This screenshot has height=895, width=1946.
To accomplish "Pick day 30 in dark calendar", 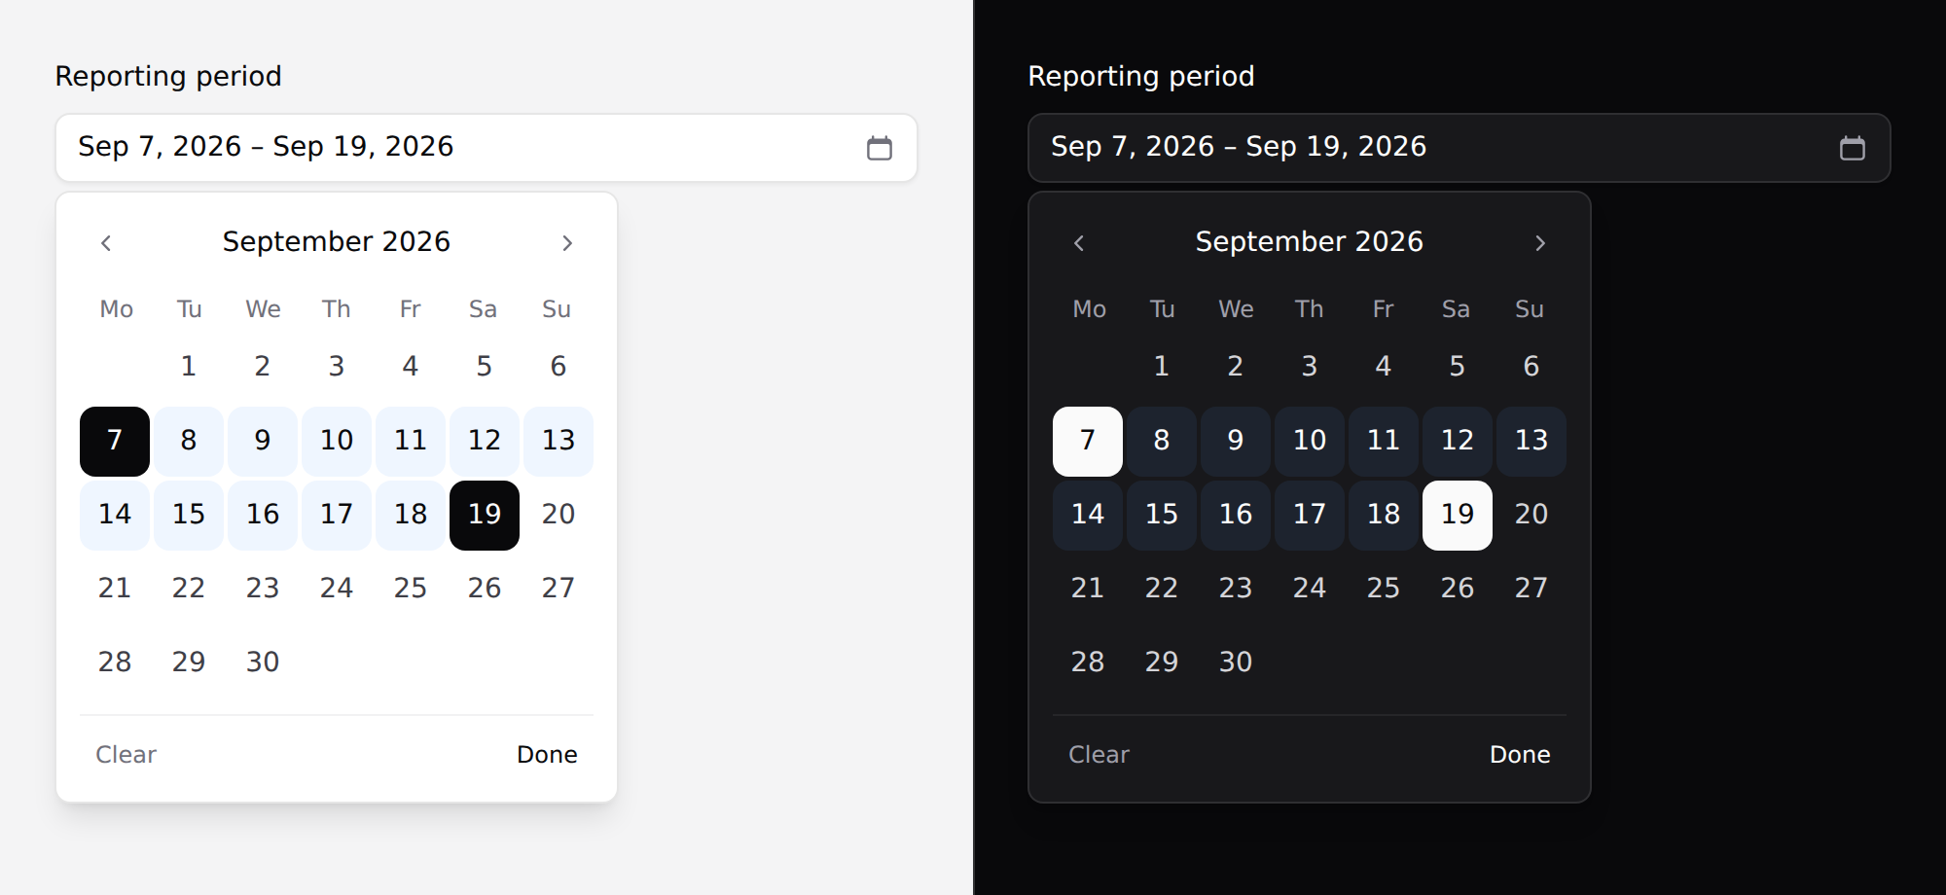I will point(1236,663).
